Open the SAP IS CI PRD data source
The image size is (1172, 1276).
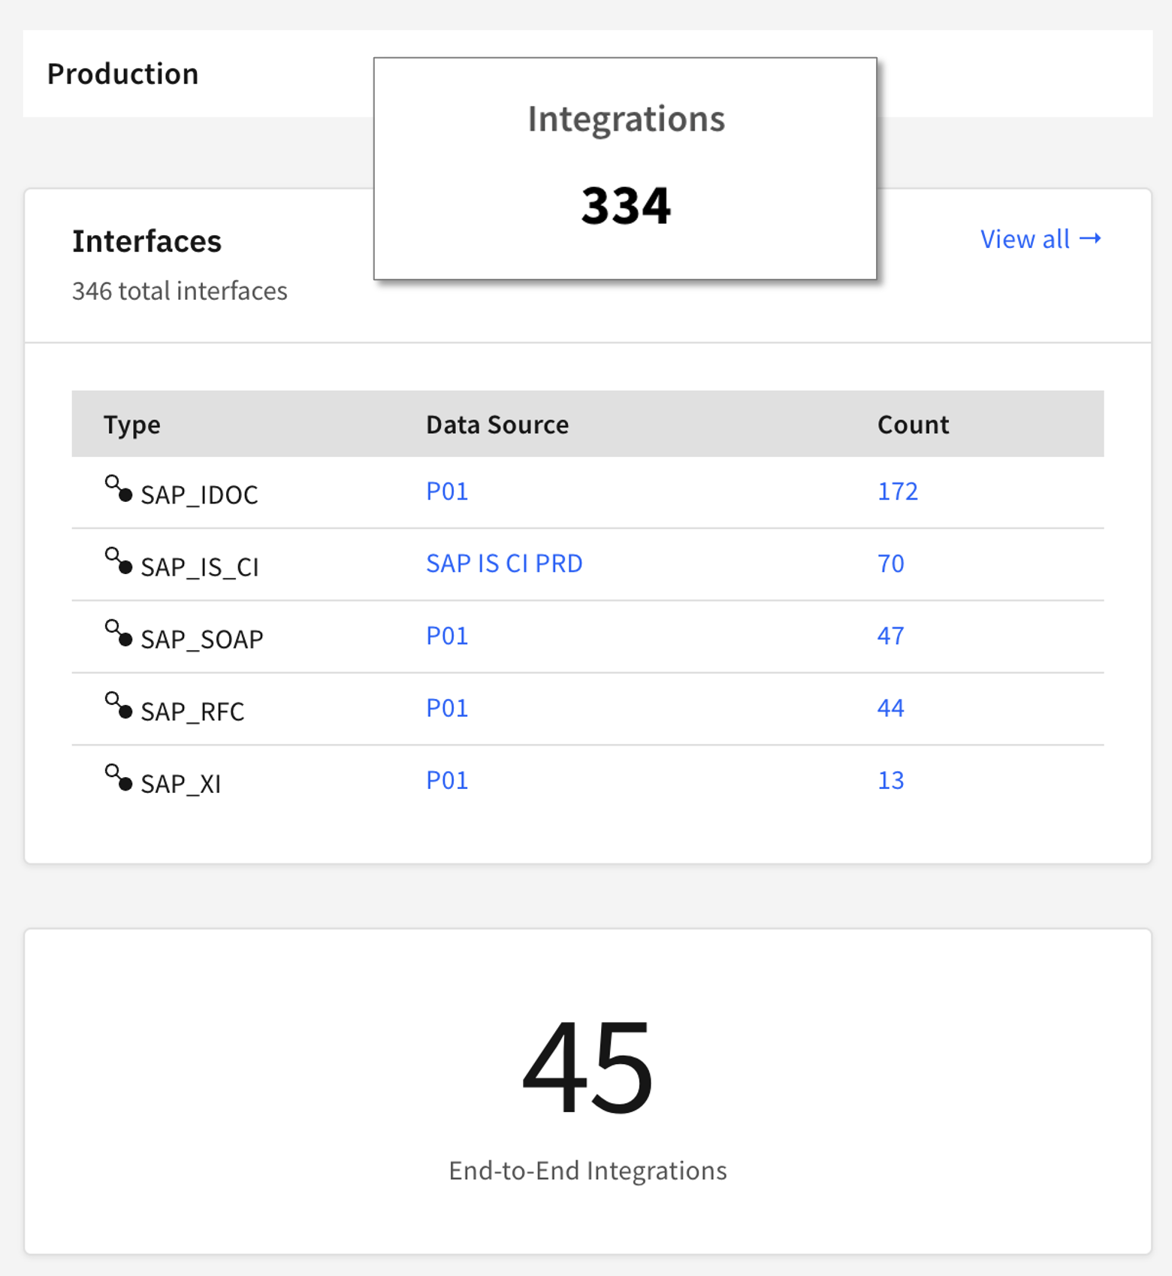pyautogui.click(x=504, y=564)
